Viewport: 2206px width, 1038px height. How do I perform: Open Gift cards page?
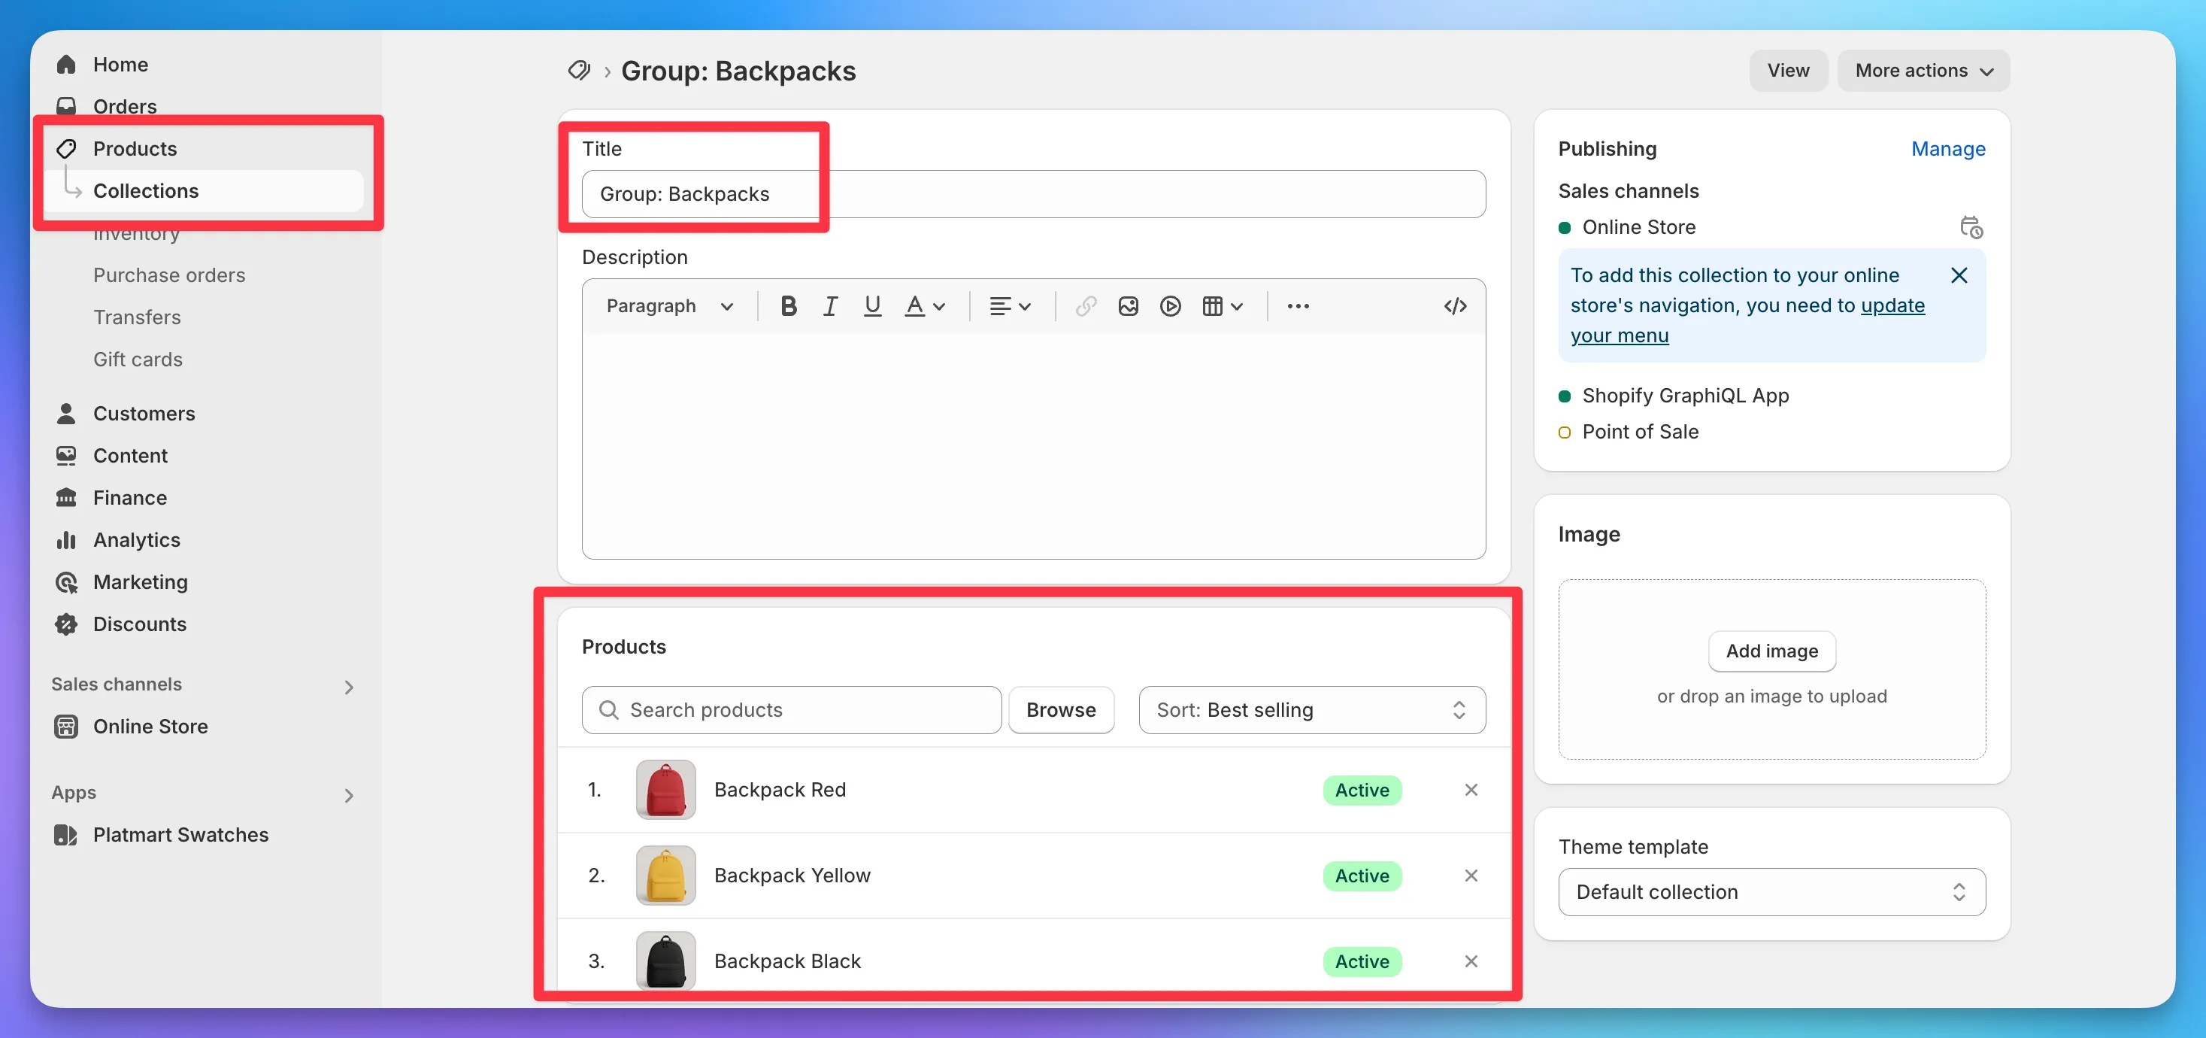pos(138,359)
